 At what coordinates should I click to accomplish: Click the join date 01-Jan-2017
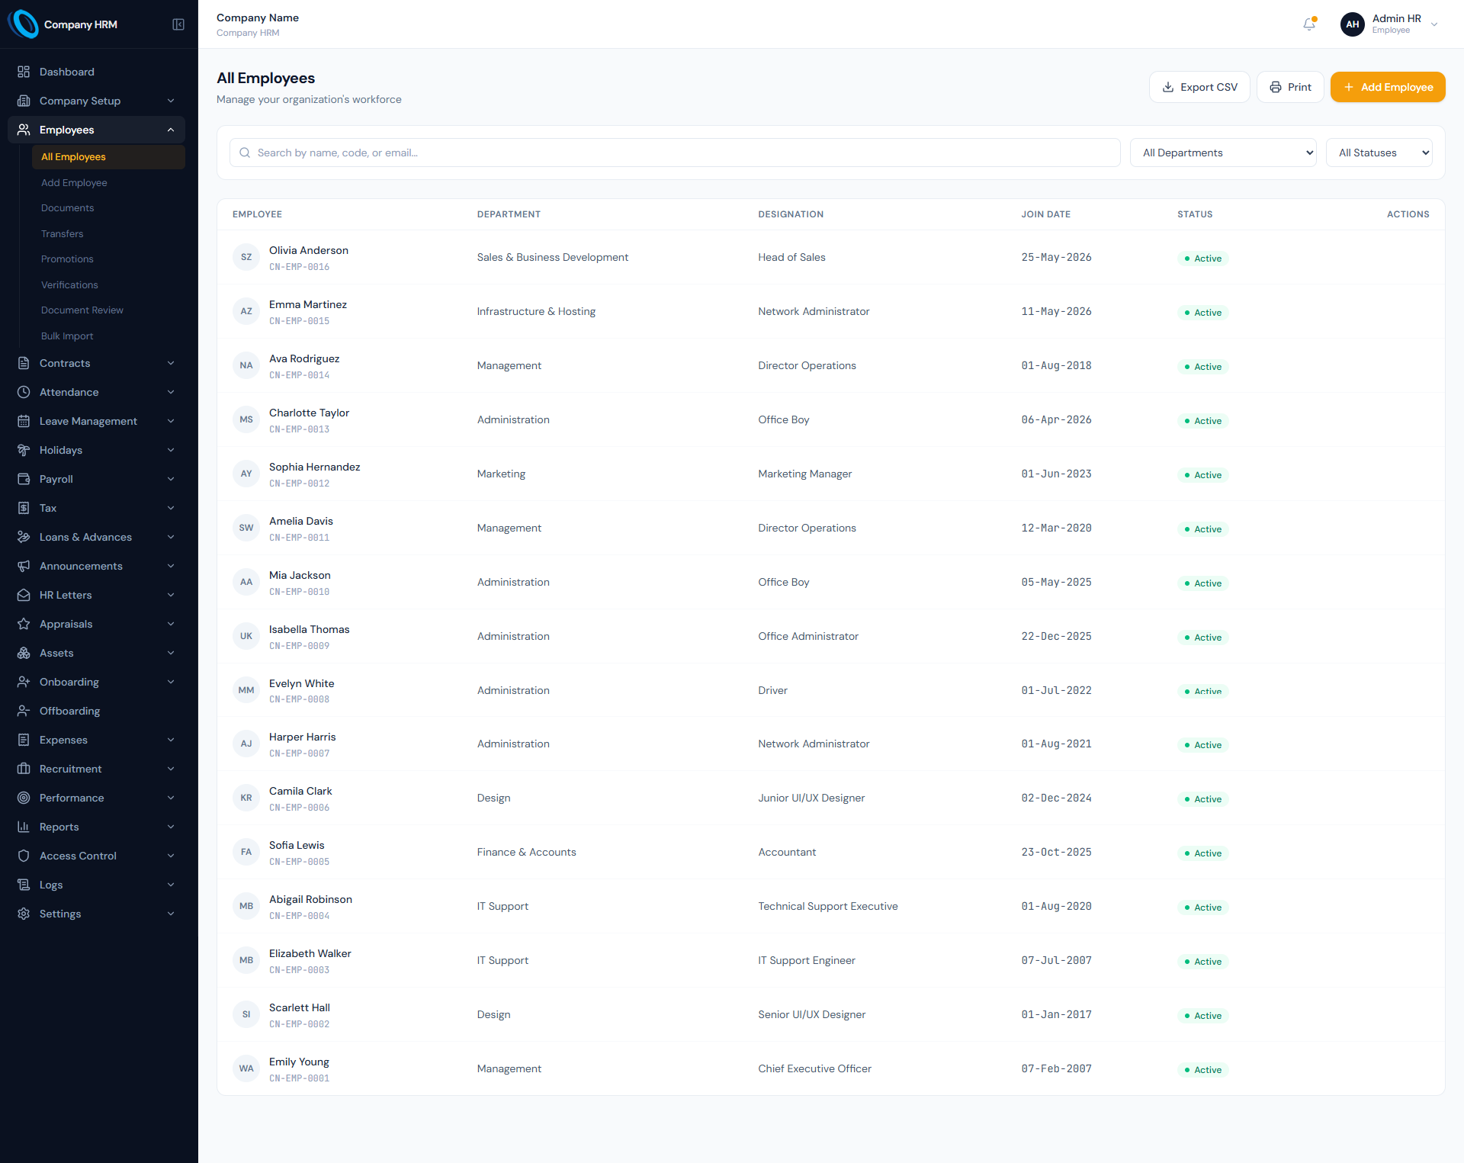click(1056, 1014)
